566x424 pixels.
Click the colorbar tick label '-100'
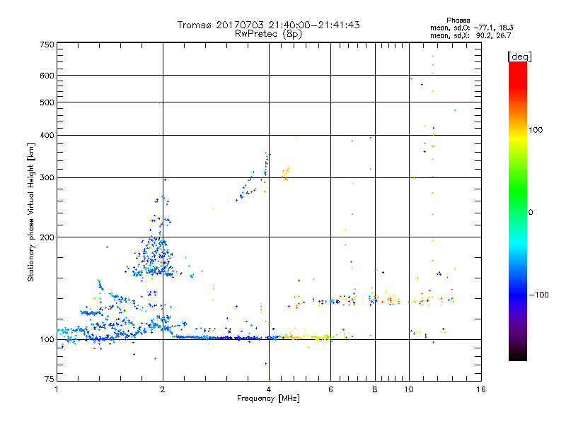pyautogui.click(x=538, y=295)
